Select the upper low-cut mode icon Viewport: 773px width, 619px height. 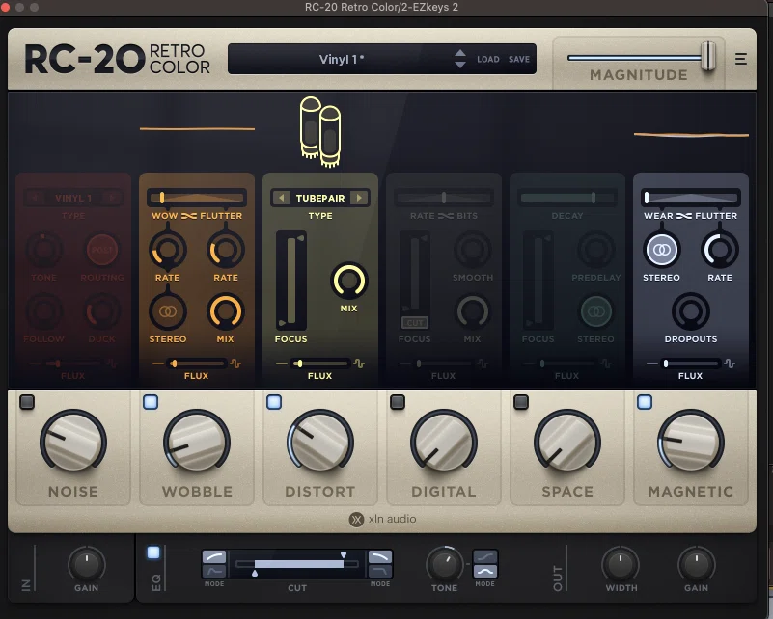pyautogui.click(x=214, y=557)
